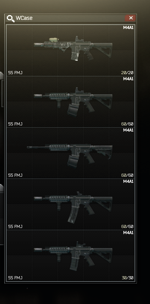Click the suppressor on the bottom rifle
The image size is (150, 304).
click(x=38, y=250)
